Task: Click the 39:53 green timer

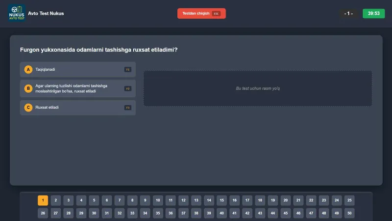Action: pyautogui.click(x=374, y=13)
